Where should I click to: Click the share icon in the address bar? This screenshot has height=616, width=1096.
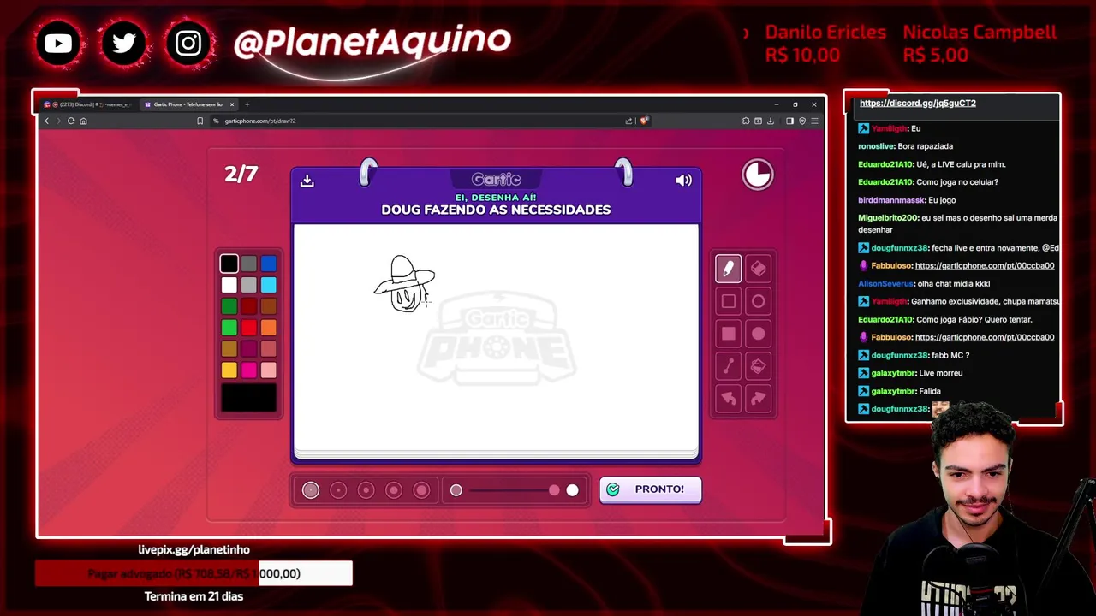629,121
